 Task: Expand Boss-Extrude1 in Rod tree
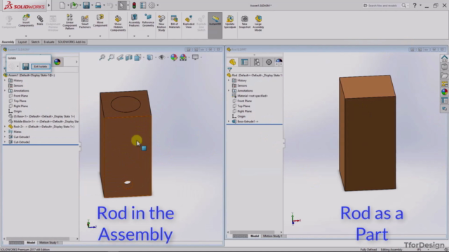229,121
